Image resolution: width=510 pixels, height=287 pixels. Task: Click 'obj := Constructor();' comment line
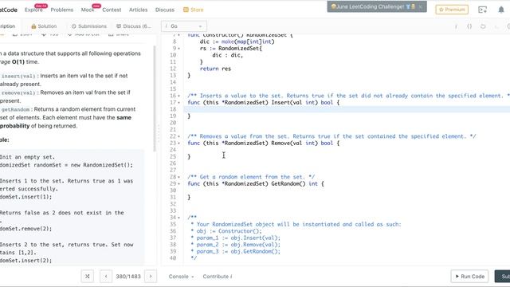click(x=229, y=231)
